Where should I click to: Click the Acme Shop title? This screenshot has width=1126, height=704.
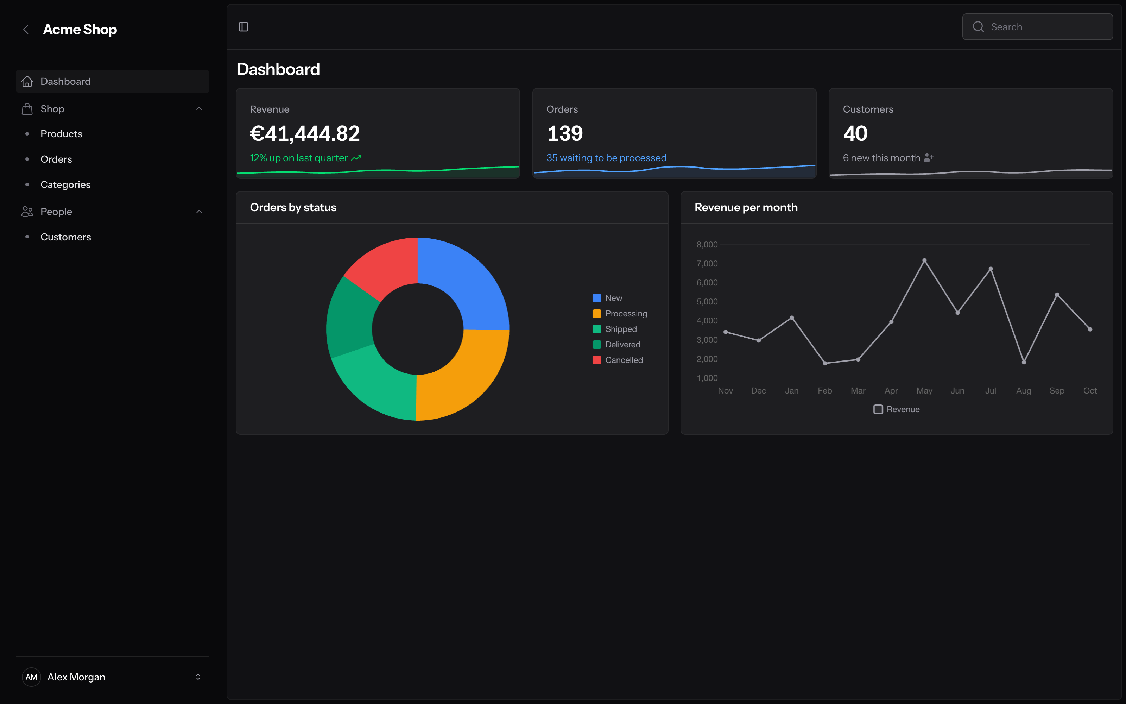tap(80, 29)
